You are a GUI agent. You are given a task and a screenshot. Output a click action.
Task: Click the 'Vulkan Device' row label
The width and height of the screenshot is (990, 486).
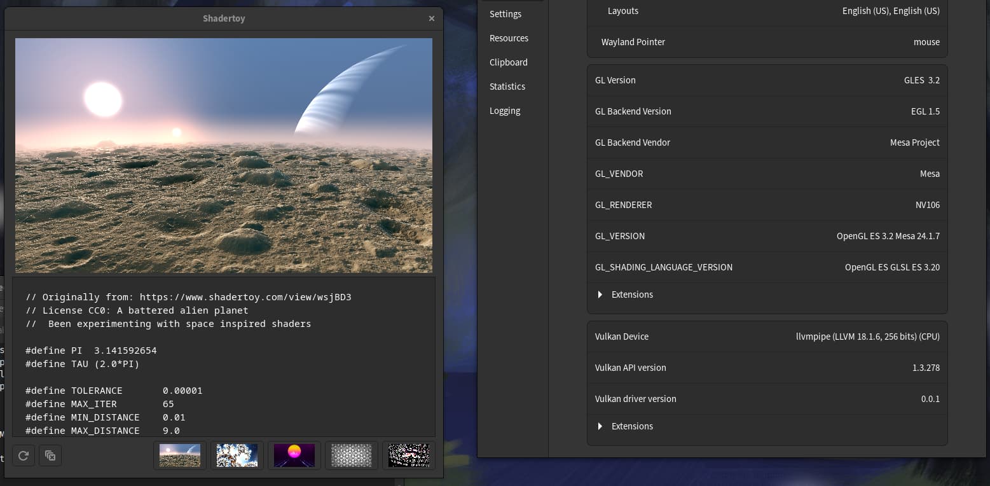point(622,337)
